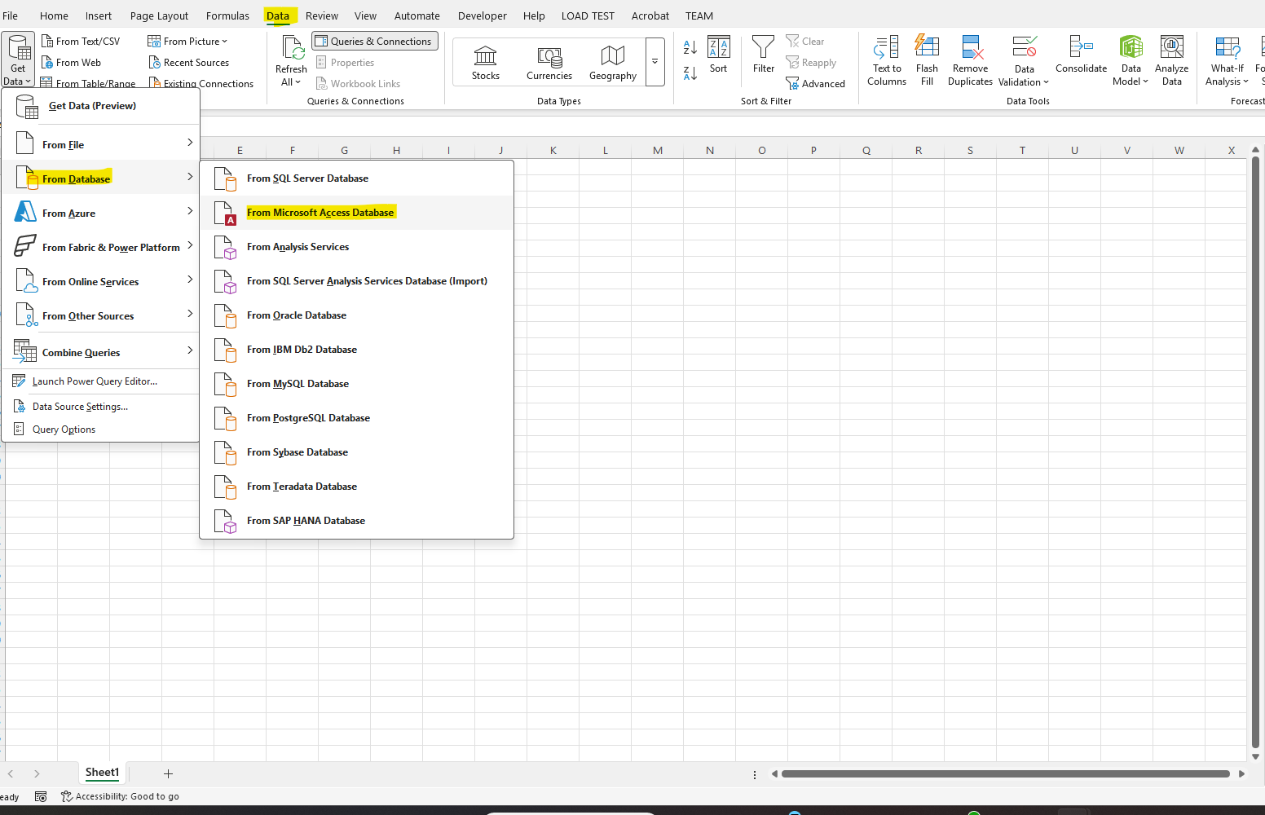Click Accessibility: Good to go status

(x=120, y=796)
